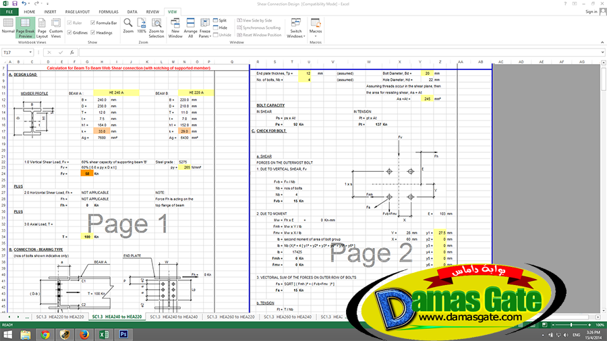Select yellow cell HE 220 A
The height and width of the screenshot is (341, 607).
196,93
